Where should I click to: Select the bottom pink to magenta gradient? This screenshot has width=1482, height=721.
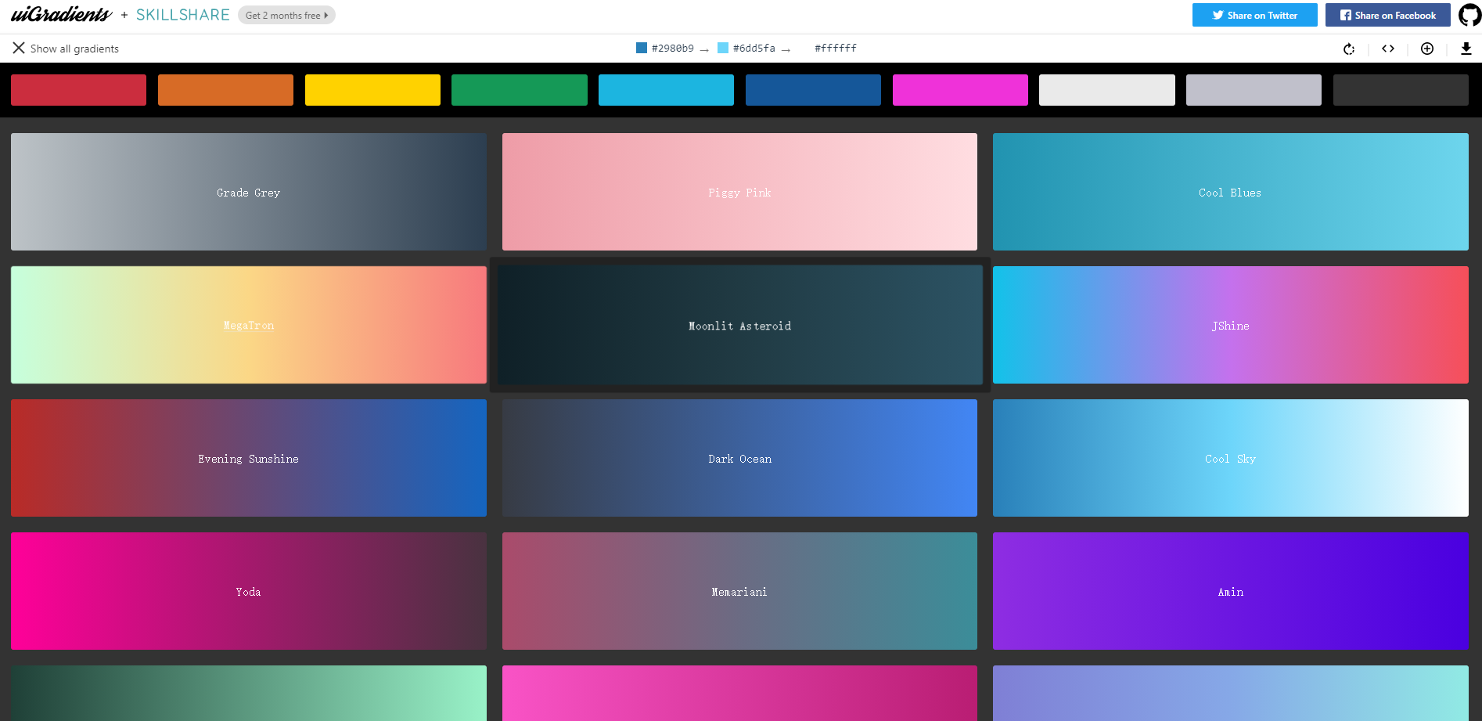(x=739, y=694)
